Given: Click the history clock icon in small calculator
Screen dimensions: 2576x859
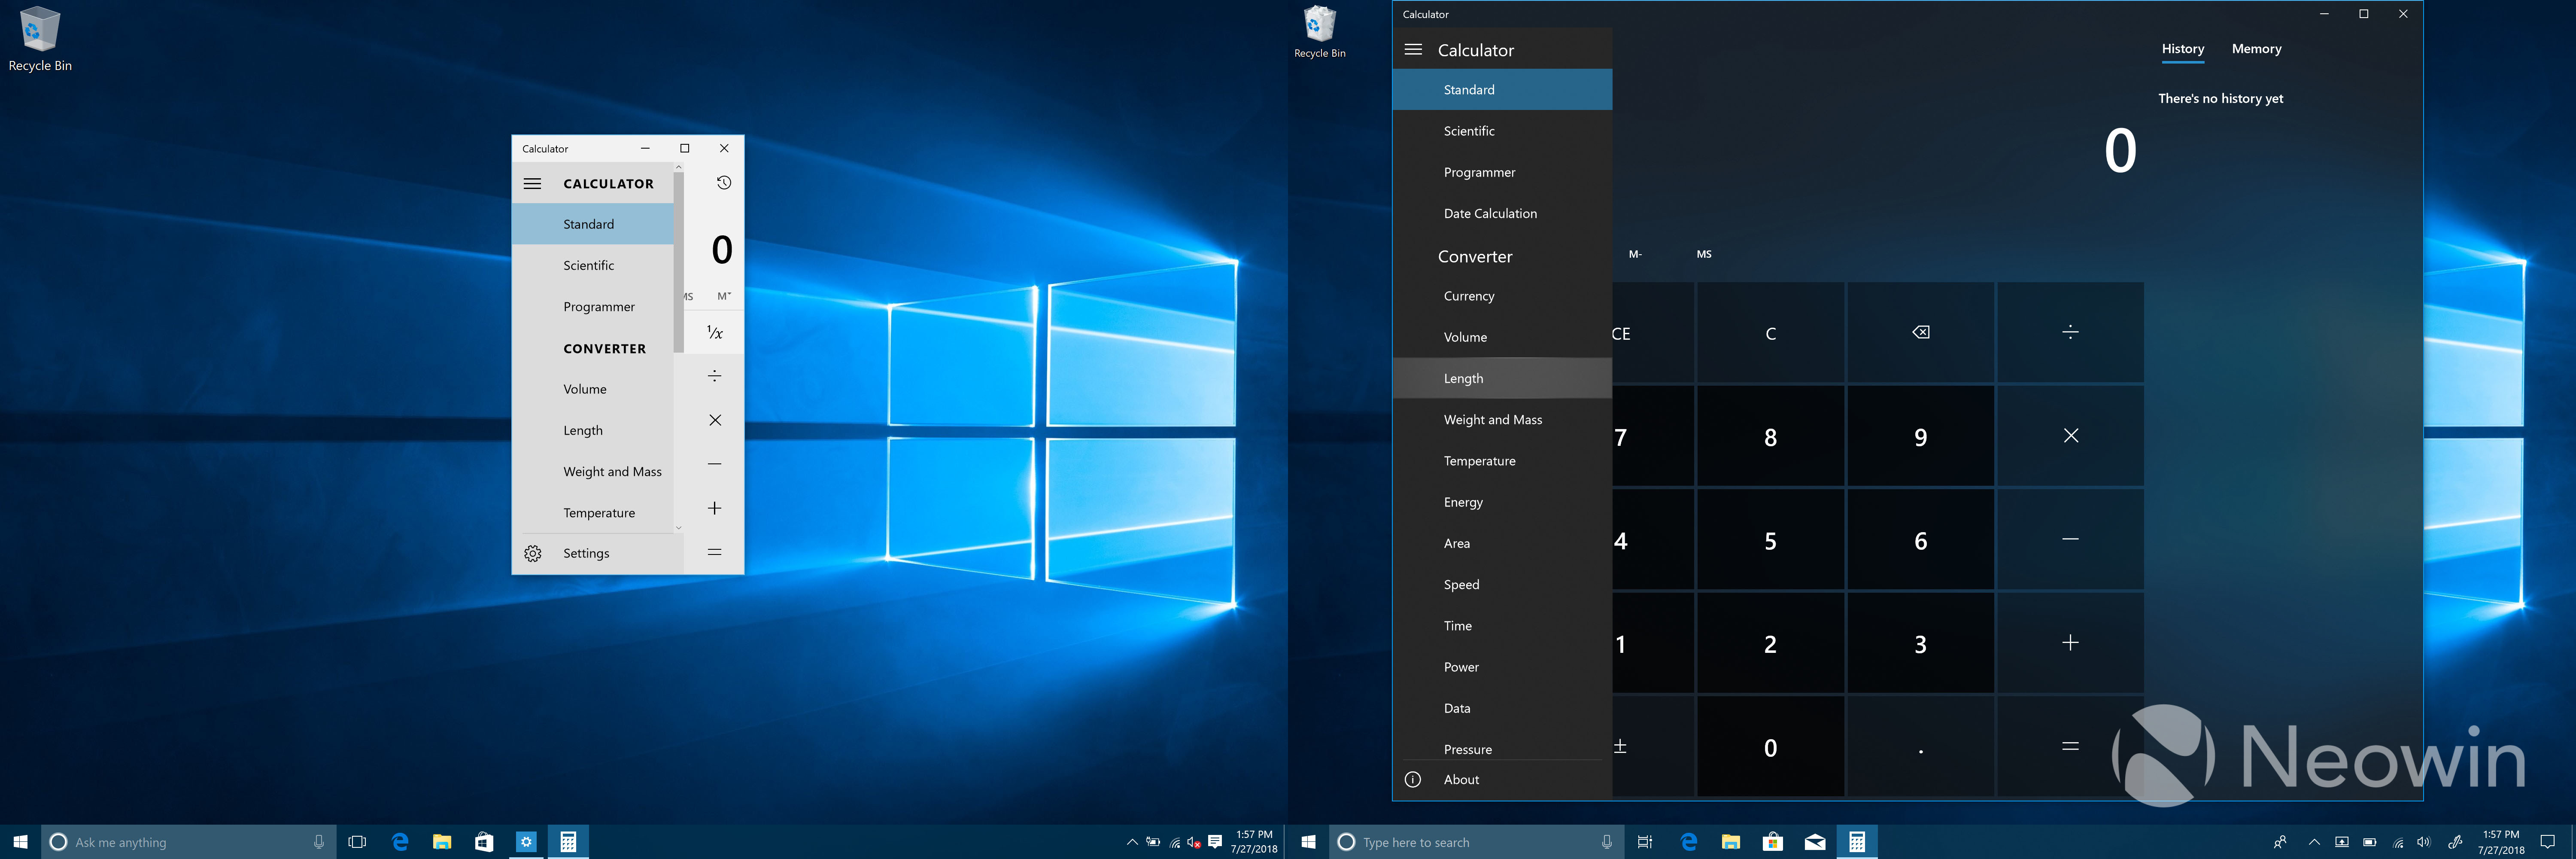Looking at the screenshot, I should click(724, 182).
